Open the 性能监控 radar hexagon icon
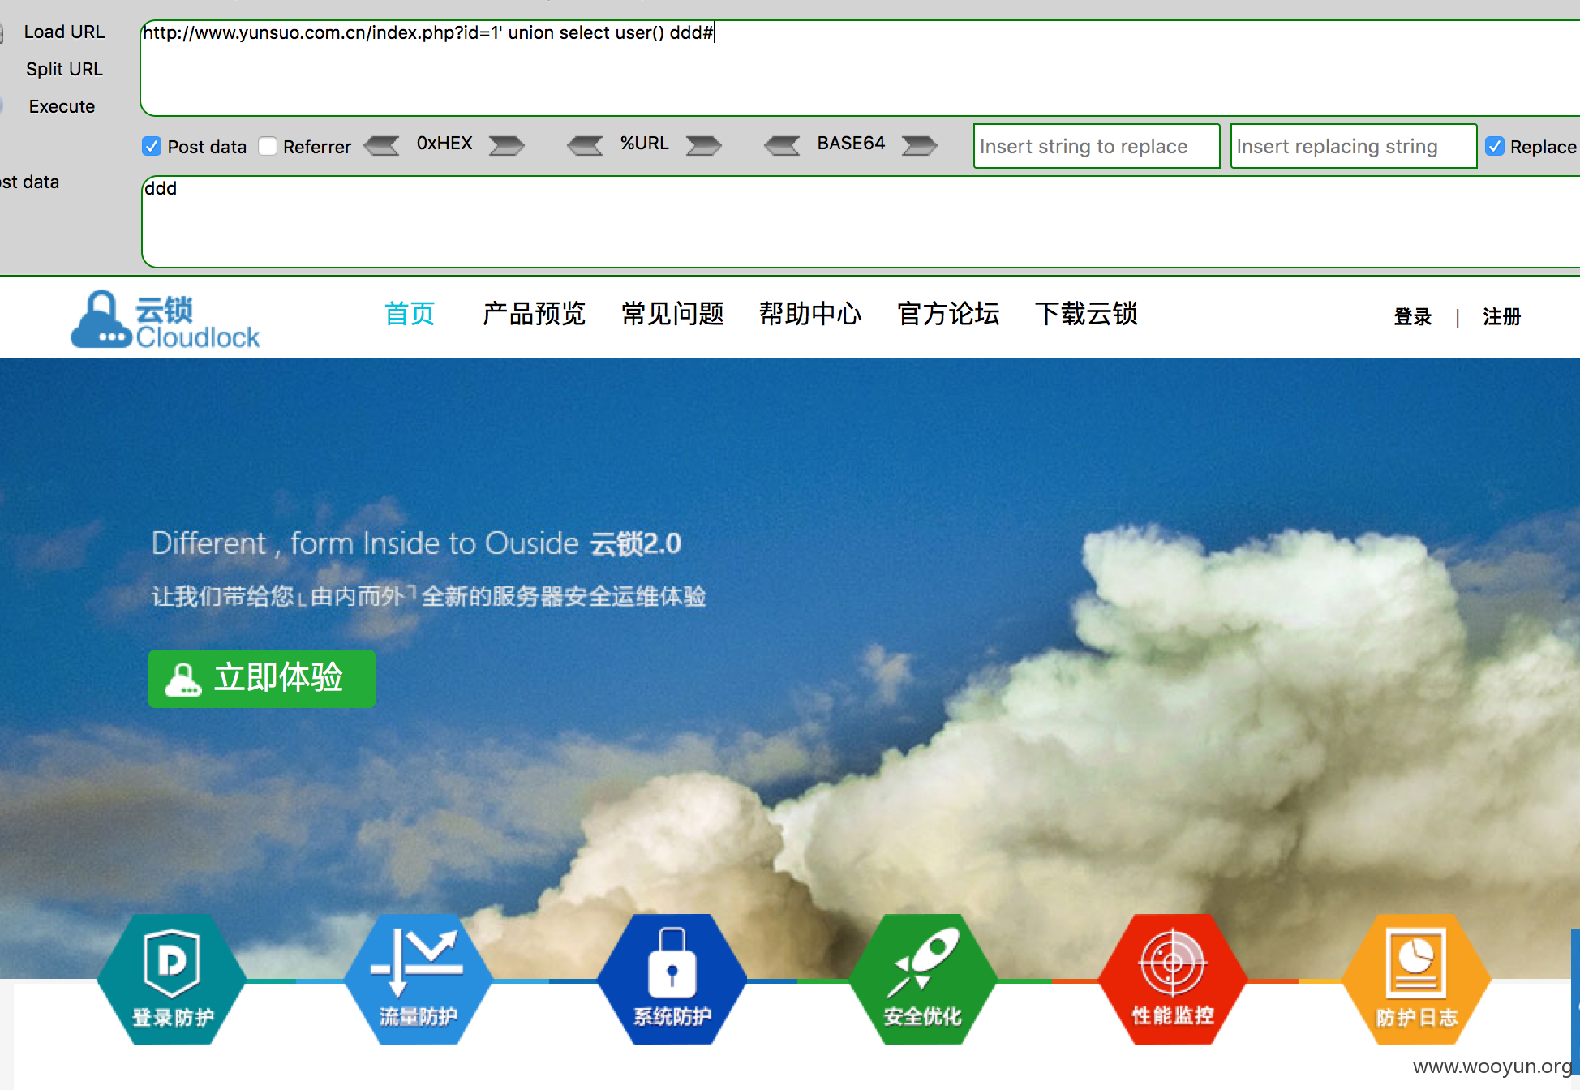1580x1090 pixels. (x=1173, y=980)
